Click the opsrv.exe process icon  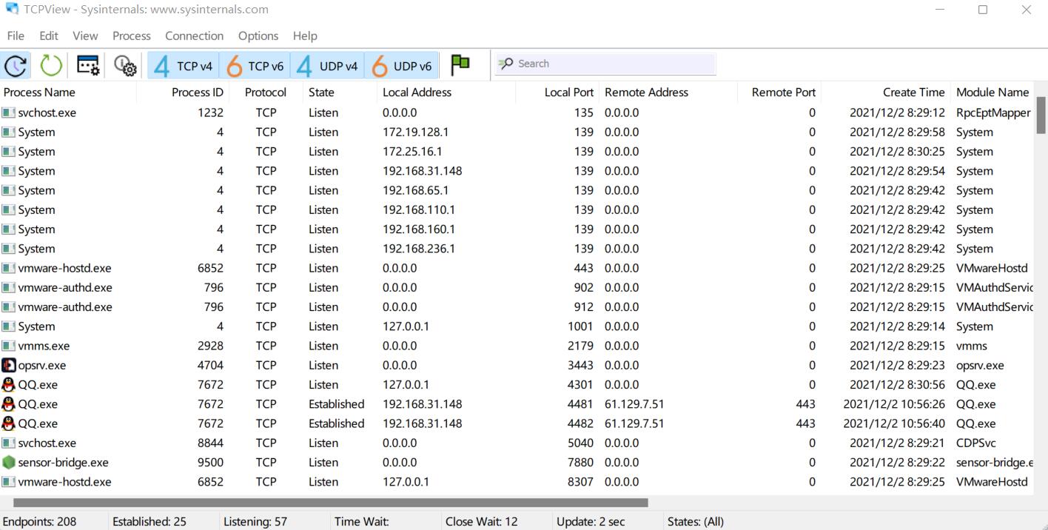coord(8,365)
